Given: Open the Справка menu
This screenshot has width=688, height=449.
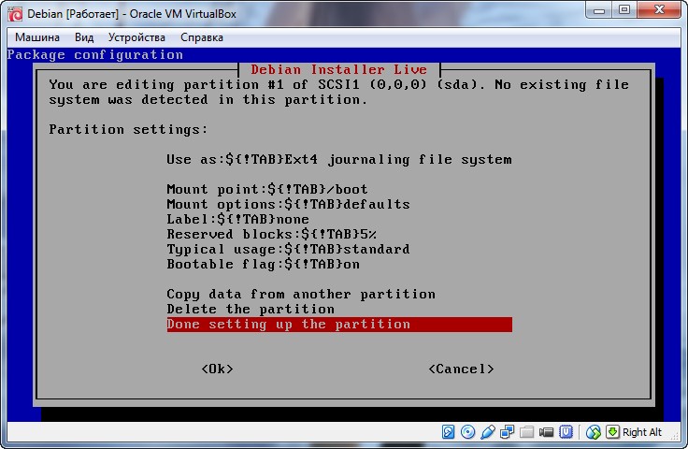Looking at the screenshot, I should pos(202,37).
